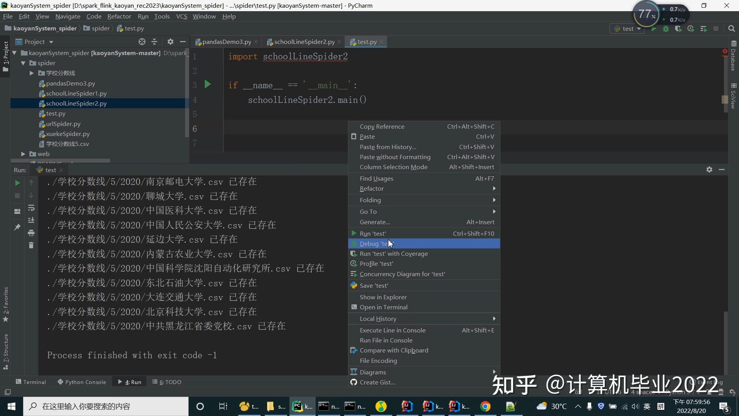
Task: Click Run with Coverage icon in toolbar
Action: pyautogui.click(x=678, y=29)
